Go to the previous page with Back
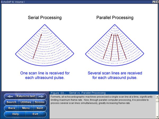Image resolution: width=159 pixels, height=119 pixels. (x=12, y=108)
